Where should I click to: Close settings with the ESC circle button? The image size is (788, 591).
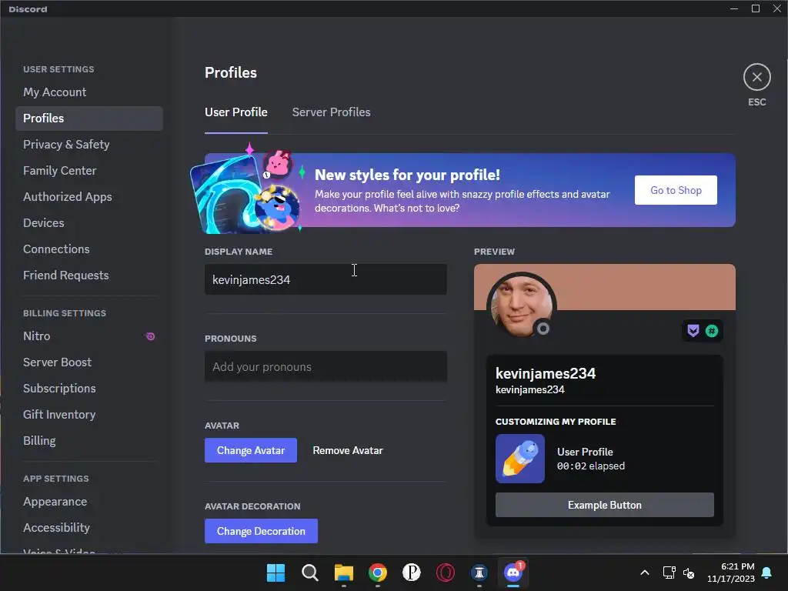(x=757, y=77)
